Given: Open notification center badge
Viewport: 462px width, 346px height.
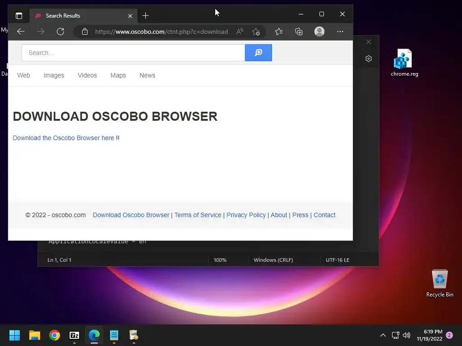Looking at the screenshot, I should coord(449,335).
